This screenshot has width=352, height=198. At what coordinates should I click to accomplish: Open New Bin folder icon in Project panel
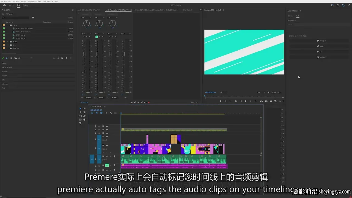coord(62,58)
